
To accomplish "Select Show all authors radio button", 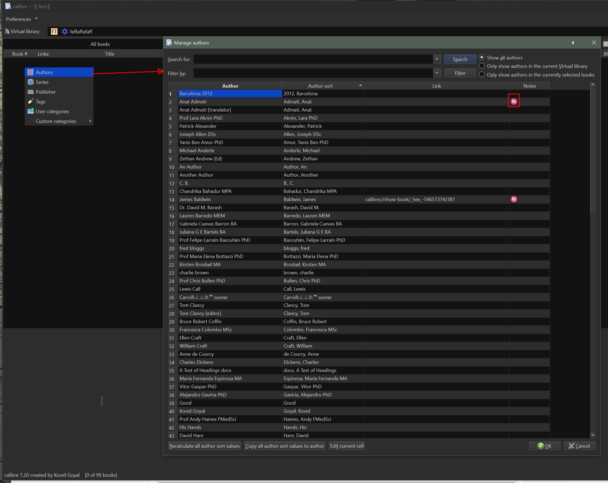I will 482,57.
